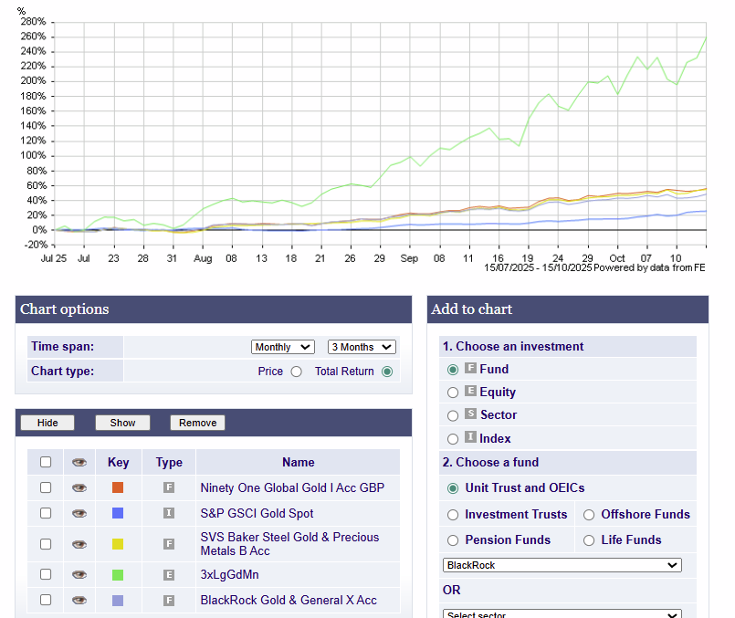Click the F type icon for Ninety One
The width and height of the screenshot is (735, 618).
coord(169,488)
